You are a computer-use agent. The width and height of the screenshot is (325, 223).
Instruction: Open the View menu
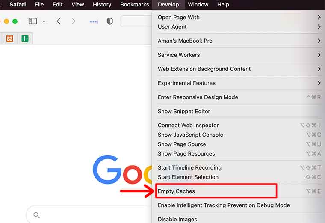[x=77, y=5]
